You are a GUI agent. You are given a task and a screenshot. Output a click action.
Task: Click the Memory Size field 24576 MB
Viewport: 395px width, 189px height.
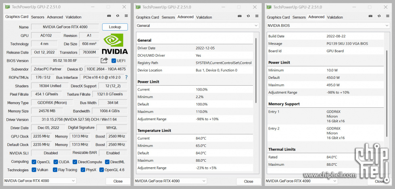47,111
